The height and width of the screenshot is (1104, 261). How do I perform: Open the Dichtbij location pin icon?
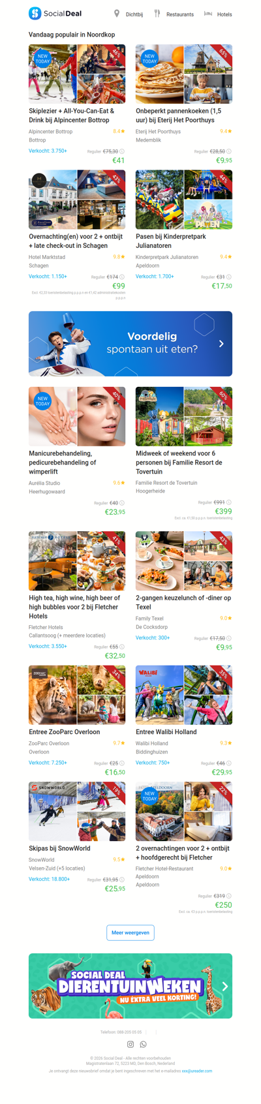click(x=117, y=14)
